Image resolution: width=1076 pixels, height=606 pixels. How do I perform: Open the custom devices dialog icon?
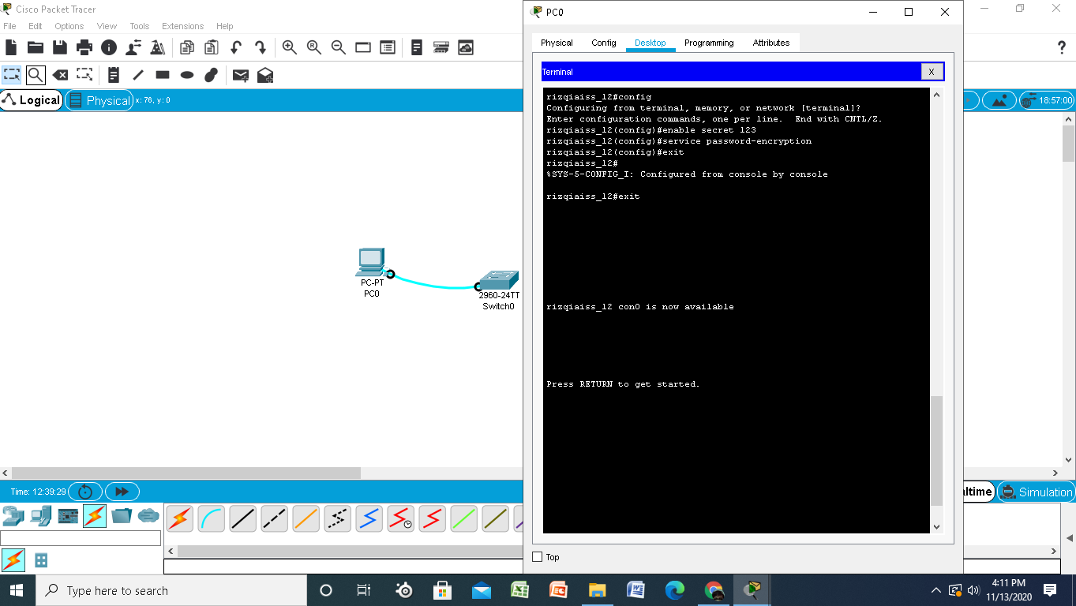[388, 47]
